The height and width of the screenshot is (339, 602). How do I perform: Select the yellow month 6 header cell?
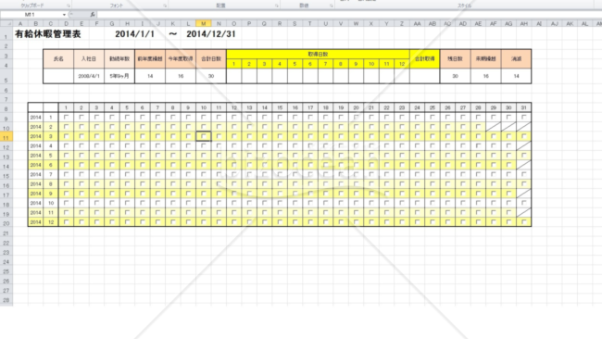pyautogui.click(x=310, y=64)
